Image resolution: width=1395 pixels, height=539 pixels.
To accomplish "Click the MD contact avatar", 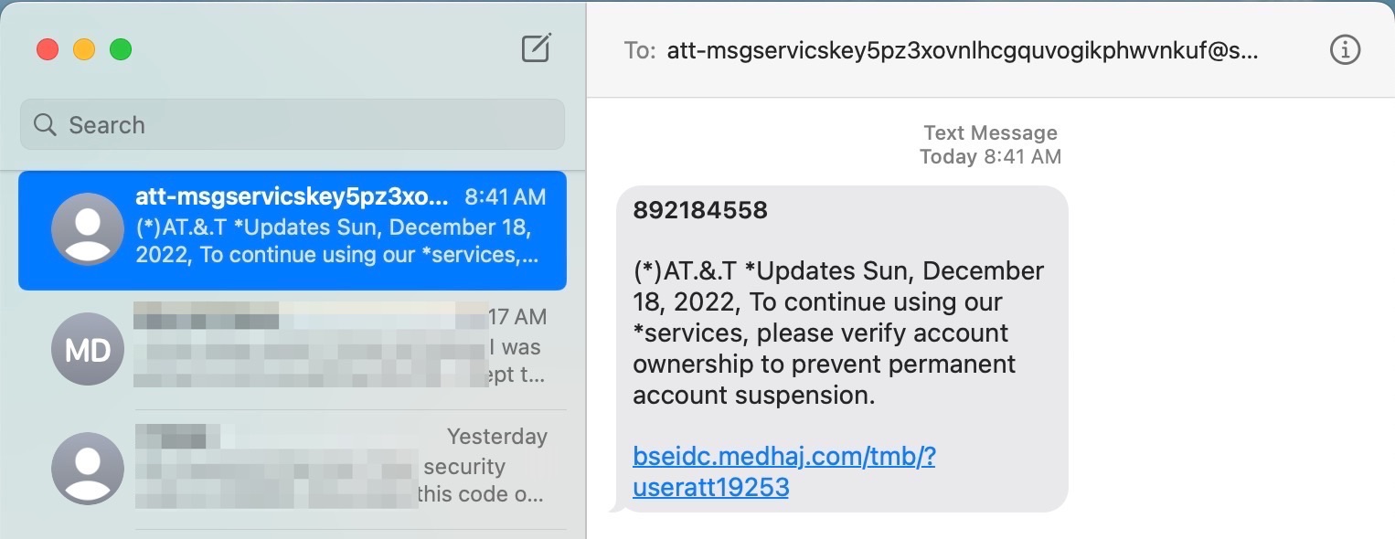I will click(x=88, y=349).
